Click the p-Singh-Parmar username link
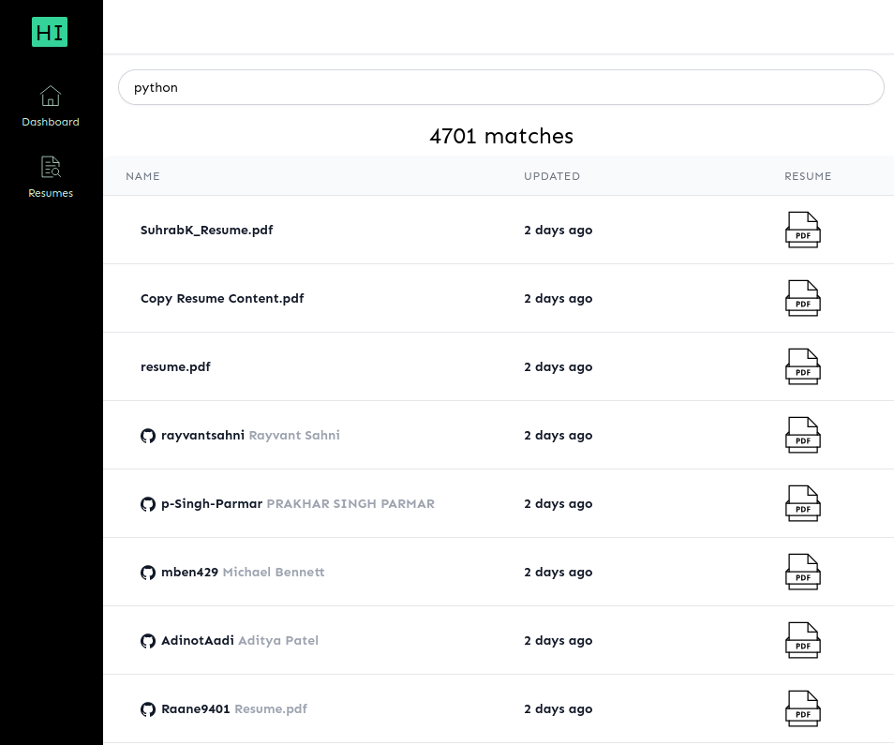 pyautogui.click(x=212, y=503)
